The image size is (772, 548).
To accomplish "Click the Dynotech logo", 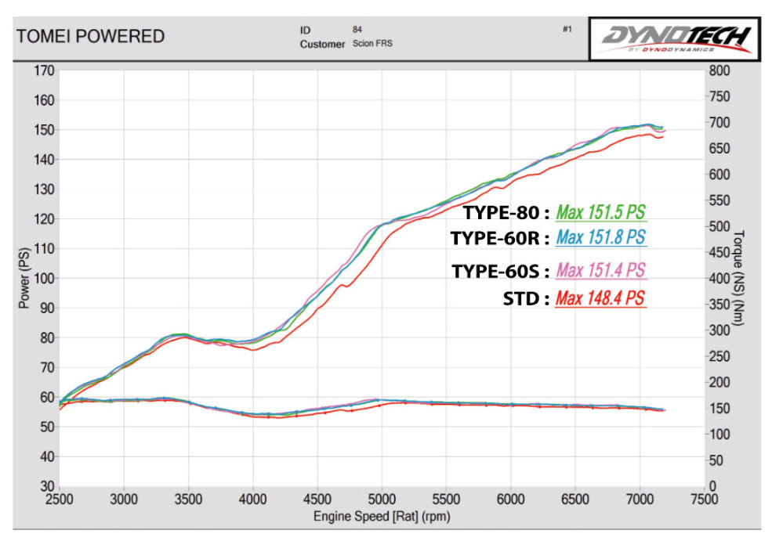I will [x=675, y=38].
